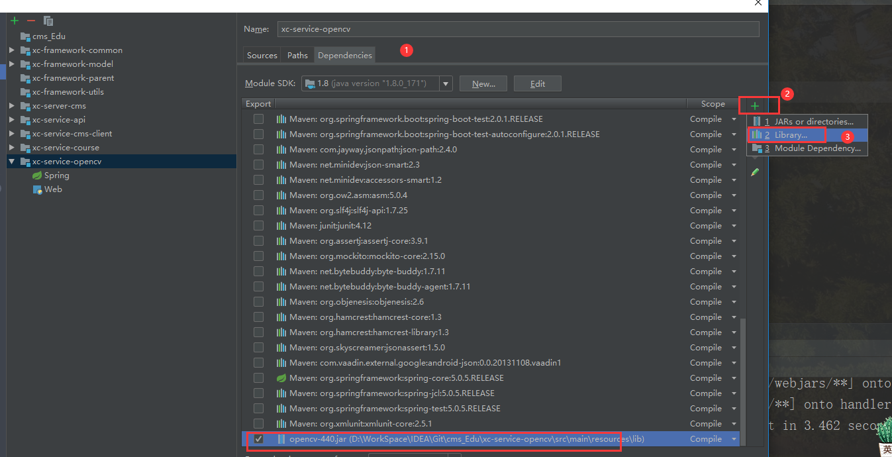Click the copy module icon in toolbar
The image size is (892, 457).
(48, 21)
